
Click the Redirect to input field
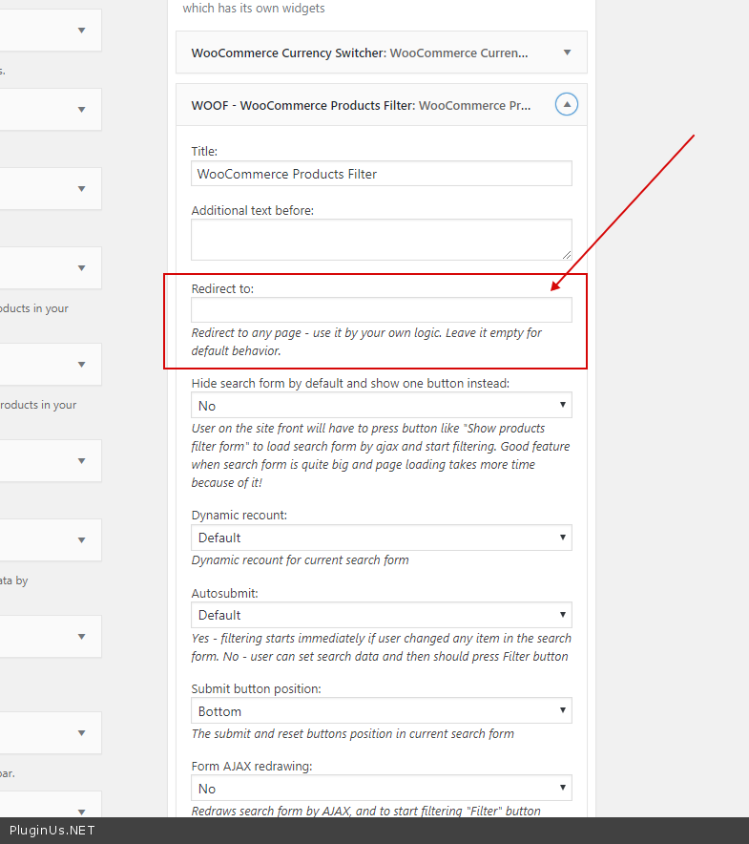(381, 309)
